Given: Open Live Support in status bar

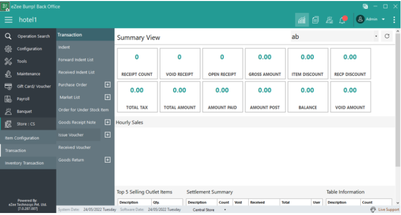Looking at the screenshot, I should pyautogui.click(x=384, y=209).
